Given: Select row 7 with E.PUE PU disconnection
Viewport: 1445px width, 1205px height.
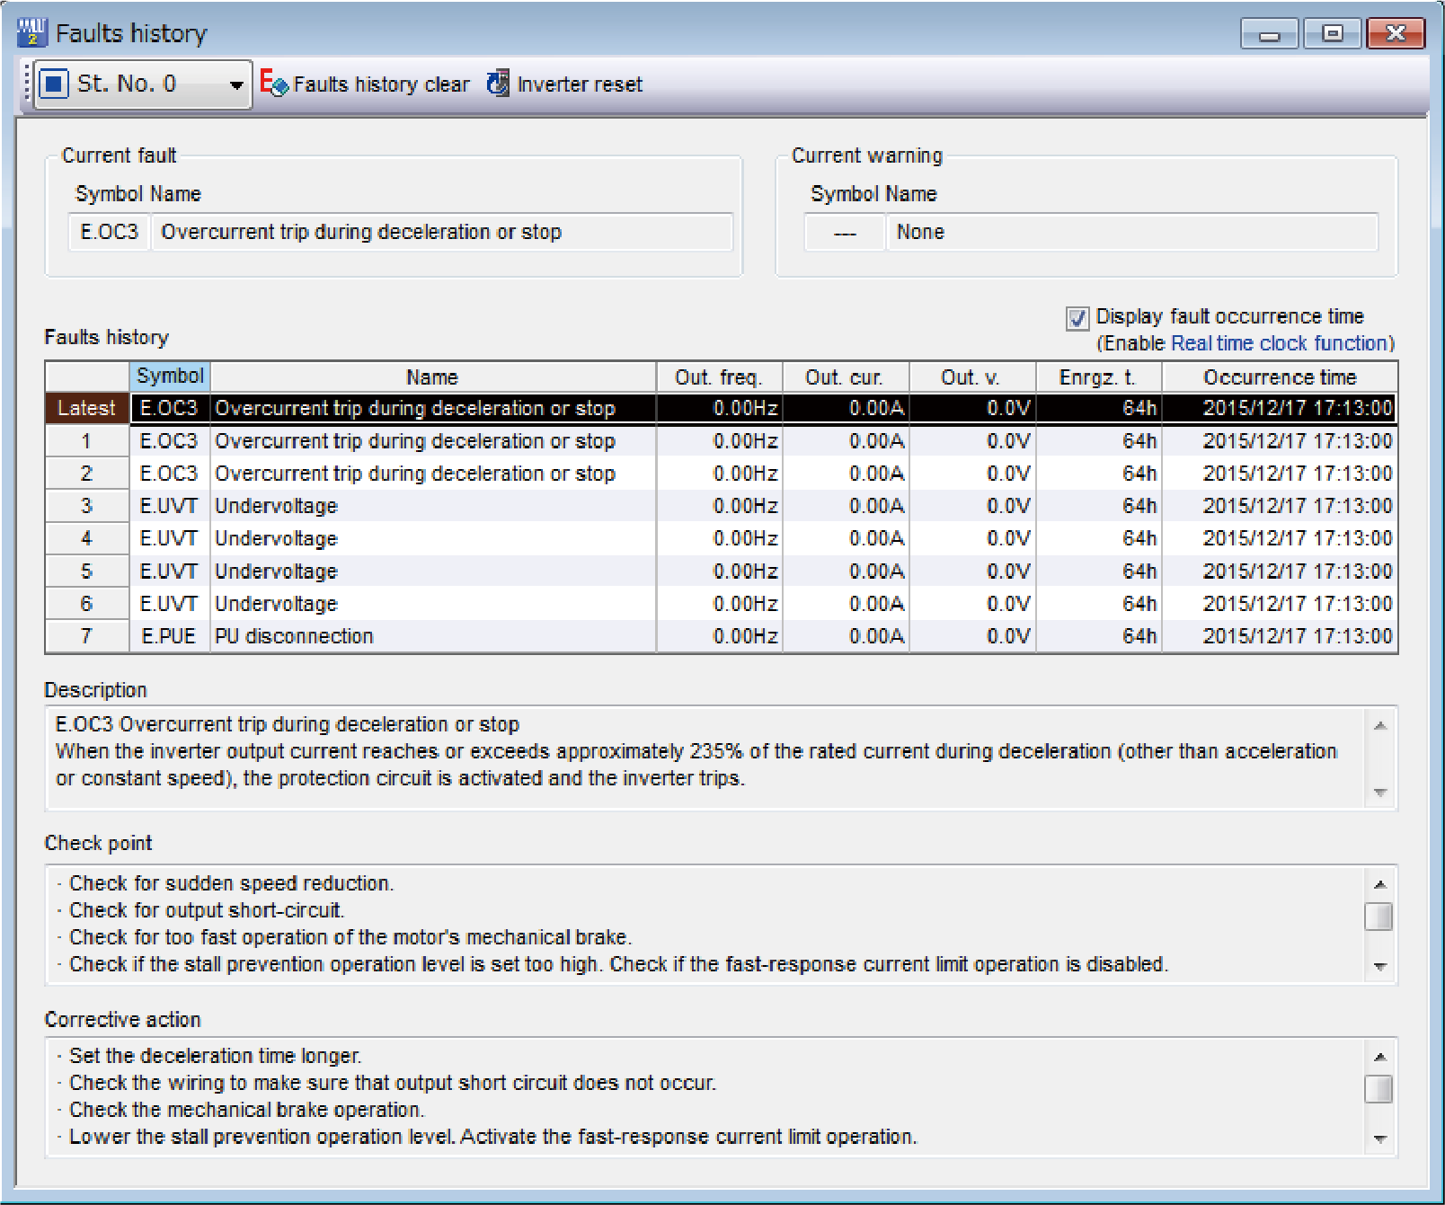Looking at the screenshot, I should pyautogui.click(x=413, y=635).
